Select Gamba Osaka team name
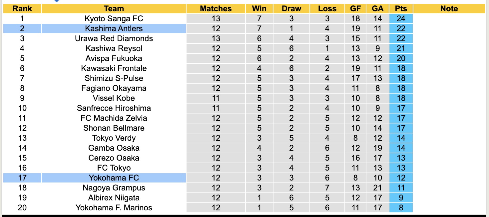Screen dimensions: 489x217 (x=114, y=148)
